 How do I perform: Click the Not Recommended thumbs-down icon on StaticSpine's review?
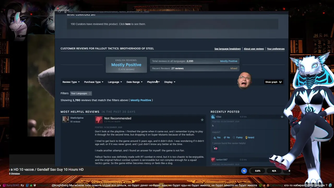pyautogui.click(x=99, y=120)
